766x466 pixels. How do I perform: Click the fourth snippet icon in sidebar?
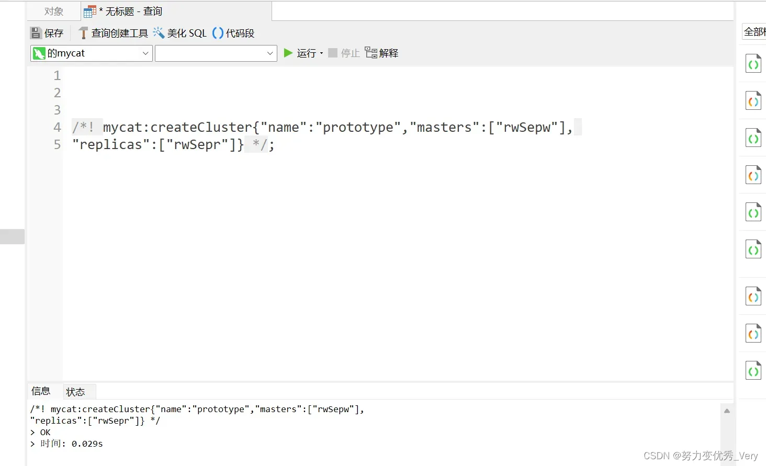click(753, 175)
